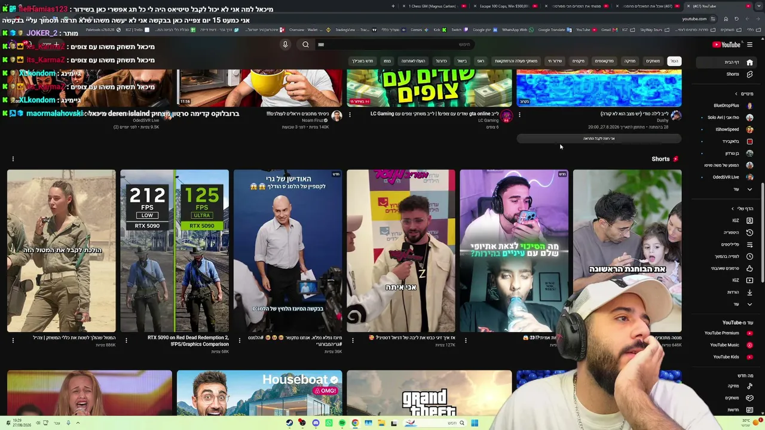Viewport: 765px width, 430px height.
Task: Click the youtube.com address bar
Action: (x=694, y=19)
